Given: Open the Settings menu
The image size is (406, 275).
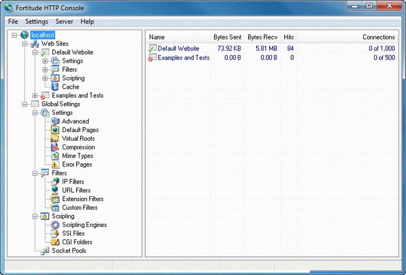Looking at the screenshot, I should 37,21.
